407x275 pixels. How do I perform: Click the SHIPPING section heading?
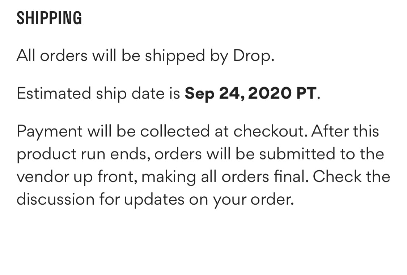pos(49,18)
